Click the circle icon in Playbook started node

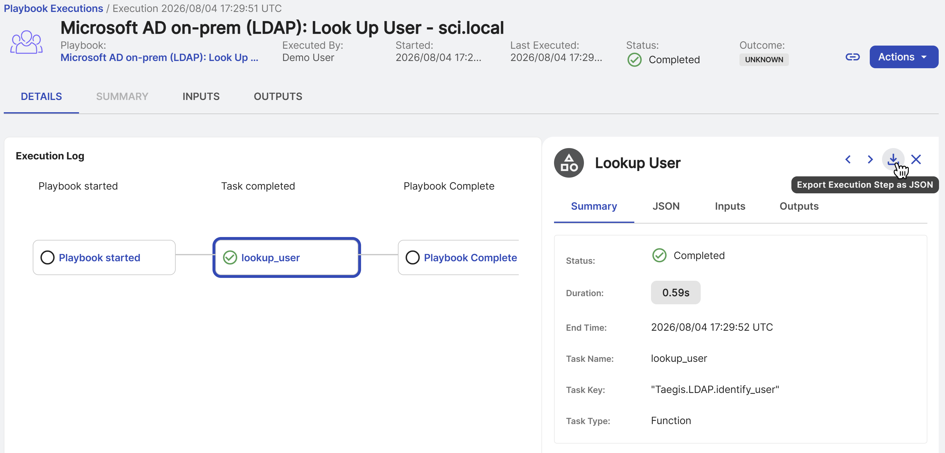coord(47,257)
